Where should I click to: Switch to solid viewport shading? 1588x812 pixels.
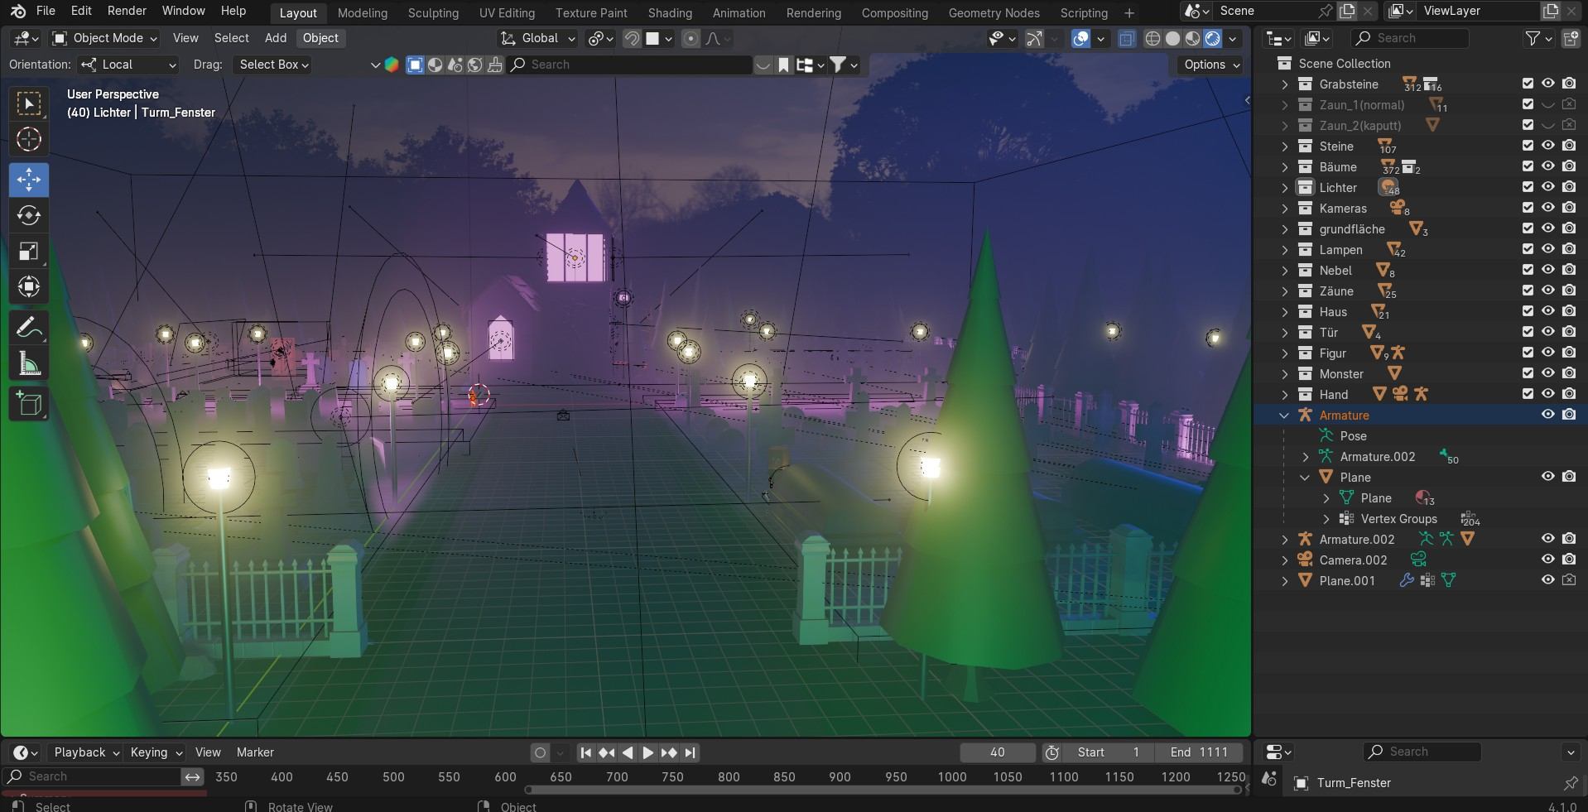pyautogui.click(x=1172, y=39)
